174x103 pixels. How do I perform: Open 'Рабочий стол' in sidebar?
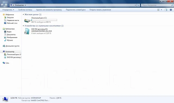pyautogui.click(x=11, y=23)
